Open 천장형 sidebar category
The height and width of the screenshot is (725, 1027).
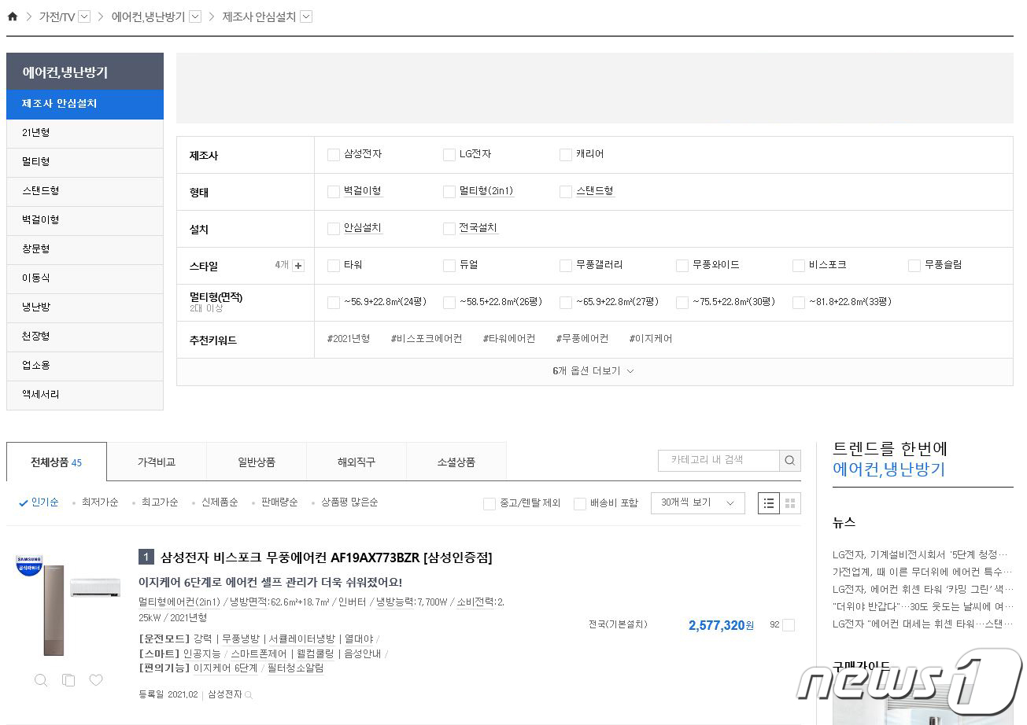[x=85, y=337]
